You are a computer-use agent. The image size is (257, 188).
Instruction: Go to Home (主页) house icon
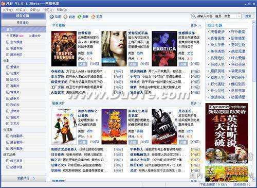(x=93, y=16)
